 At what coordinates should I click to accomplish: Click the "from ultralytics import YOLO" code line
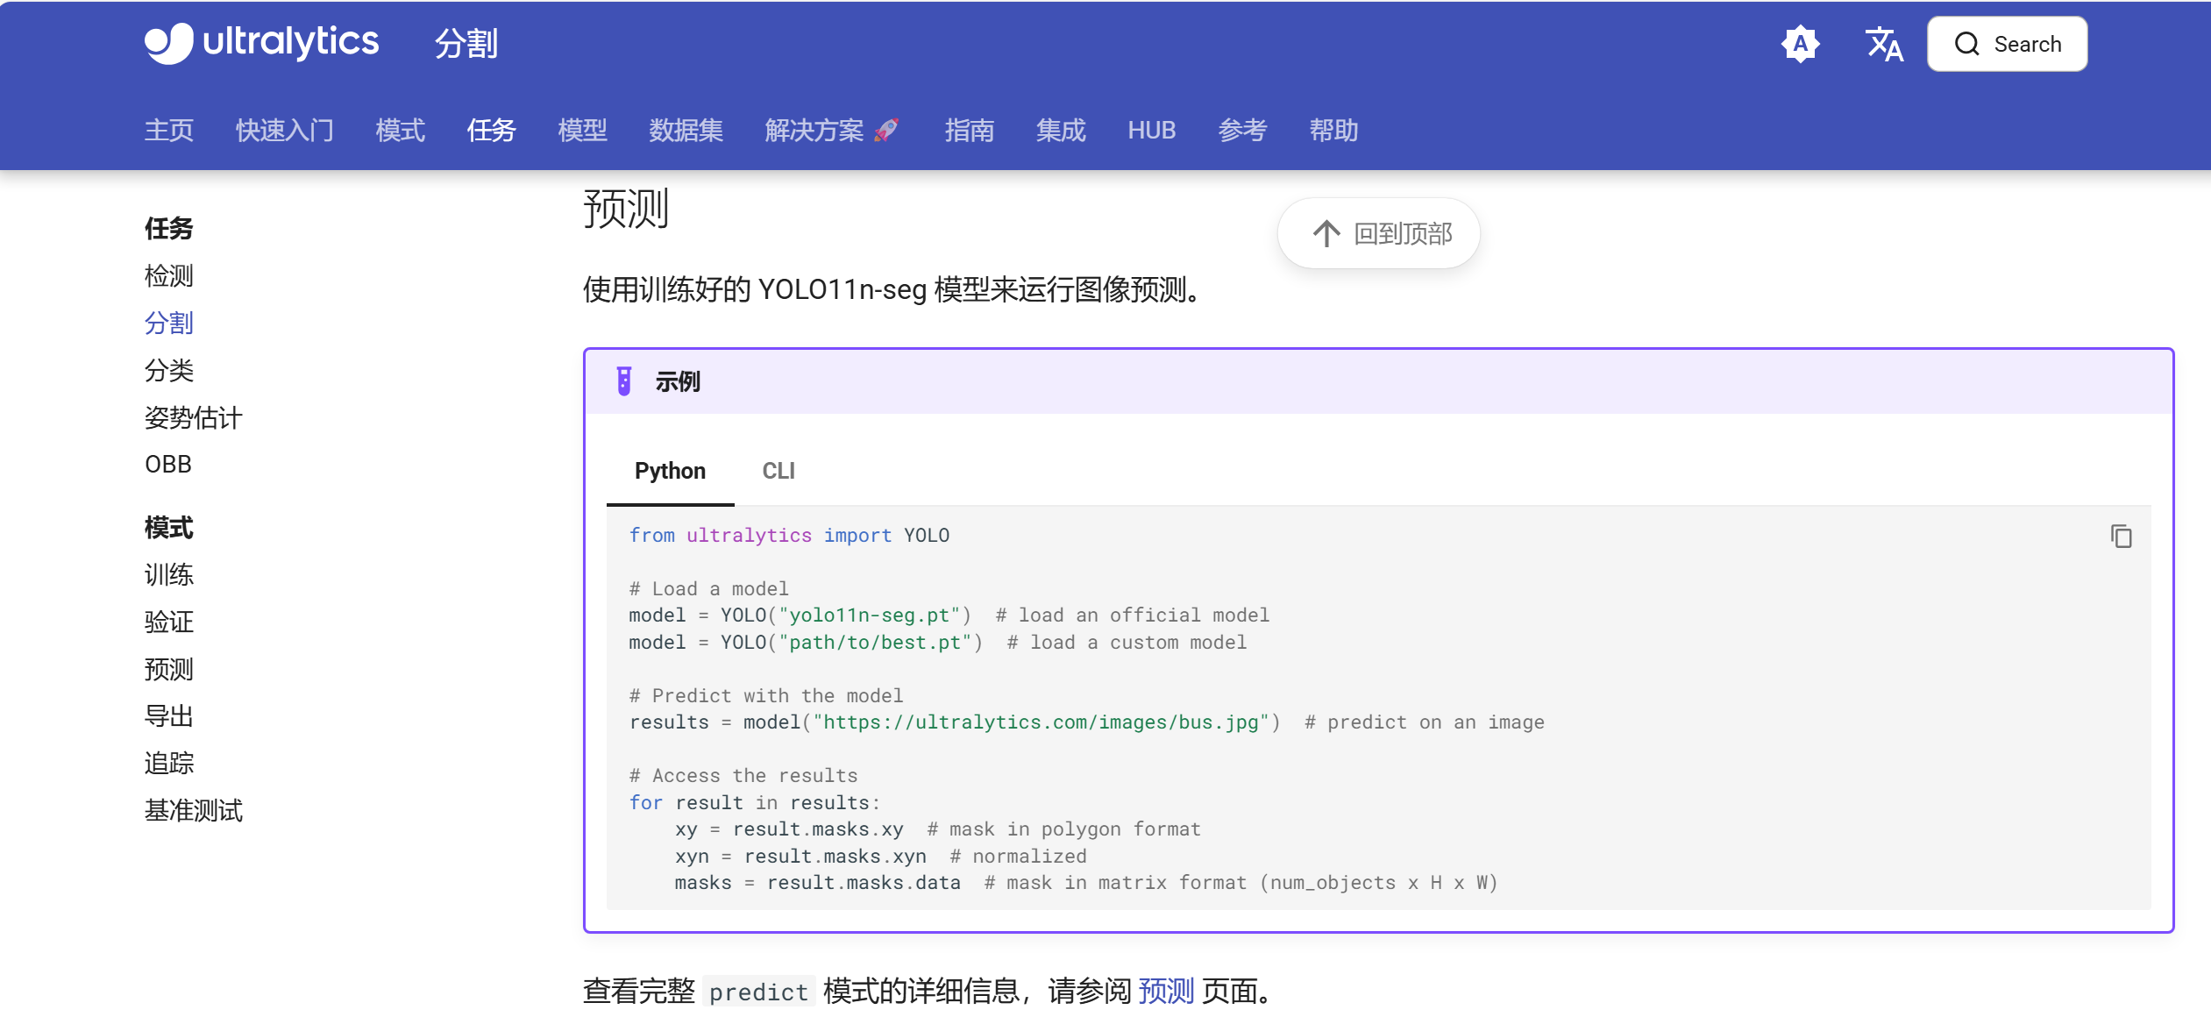coord(789,536)
